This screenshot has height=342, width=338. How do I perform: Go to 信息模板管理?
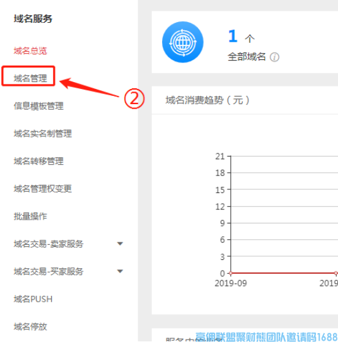tap(38, 106)
